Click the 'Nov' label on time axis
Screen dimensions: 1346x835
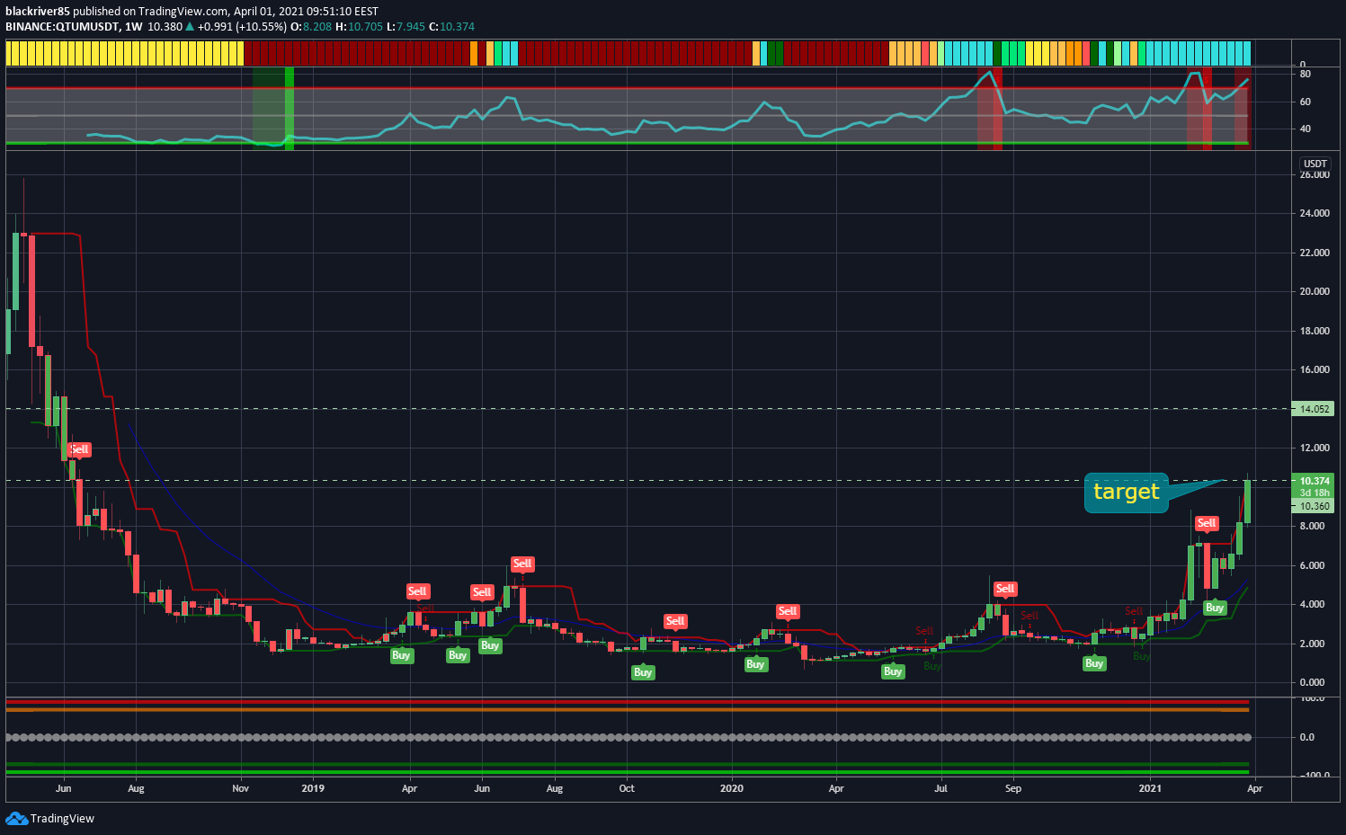240,789
